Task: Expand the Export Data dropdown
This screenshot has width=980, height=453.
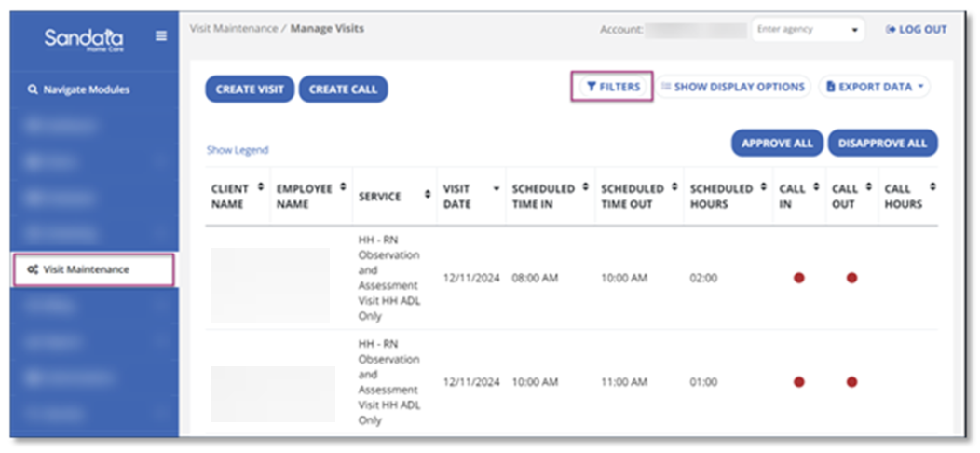Action: point(875,87)
